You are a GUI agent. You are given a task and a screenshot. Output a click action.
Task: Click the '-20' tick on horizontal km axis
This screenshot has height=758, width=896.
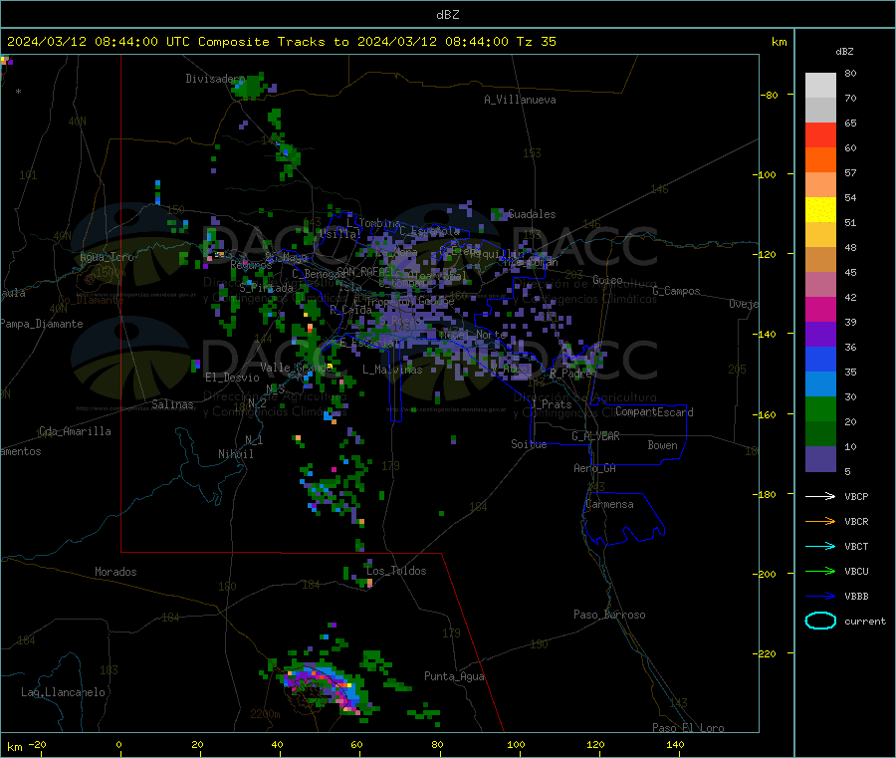pos(38,744)
